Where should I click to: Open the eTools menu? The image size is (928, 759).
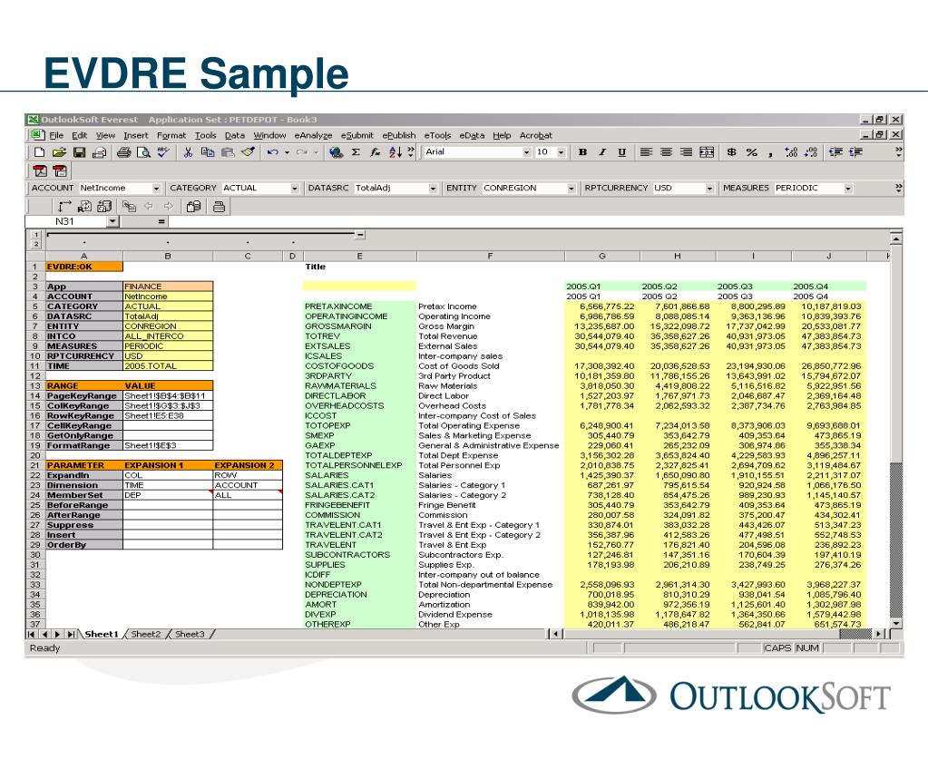[437, 135]
